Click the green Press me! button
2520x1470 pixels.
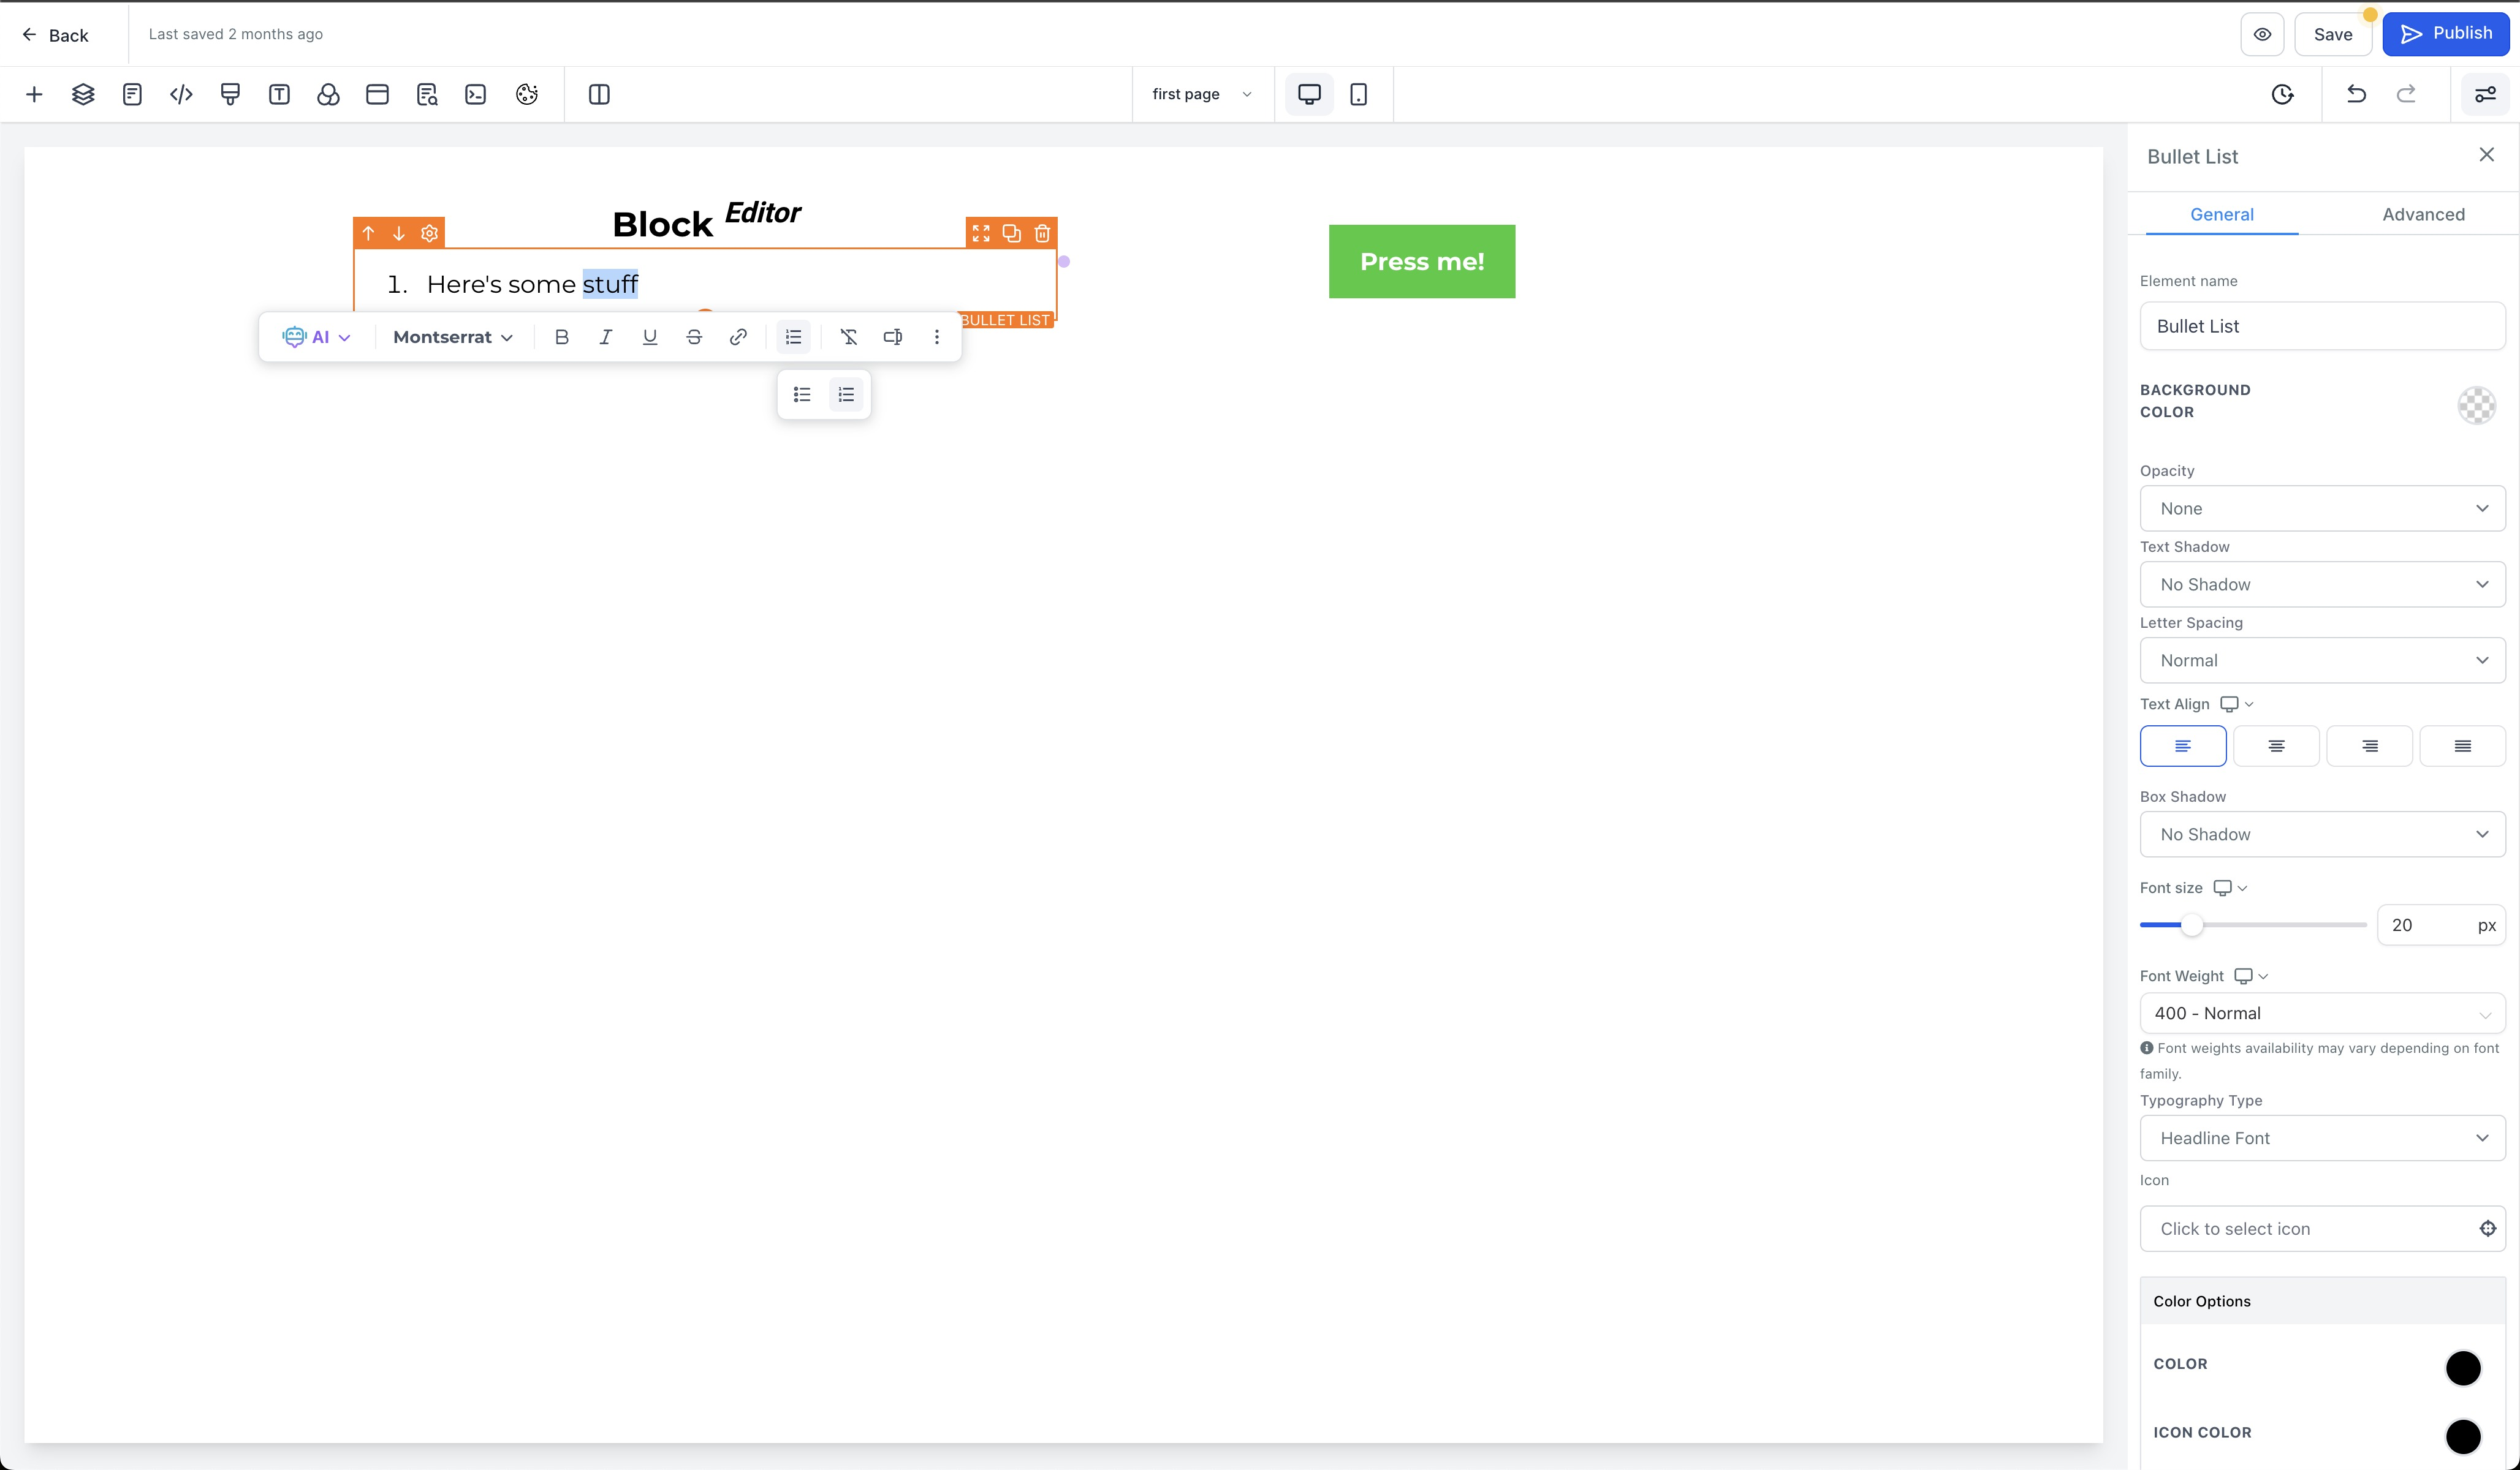pyautogui.click(x=1421, y=261)
